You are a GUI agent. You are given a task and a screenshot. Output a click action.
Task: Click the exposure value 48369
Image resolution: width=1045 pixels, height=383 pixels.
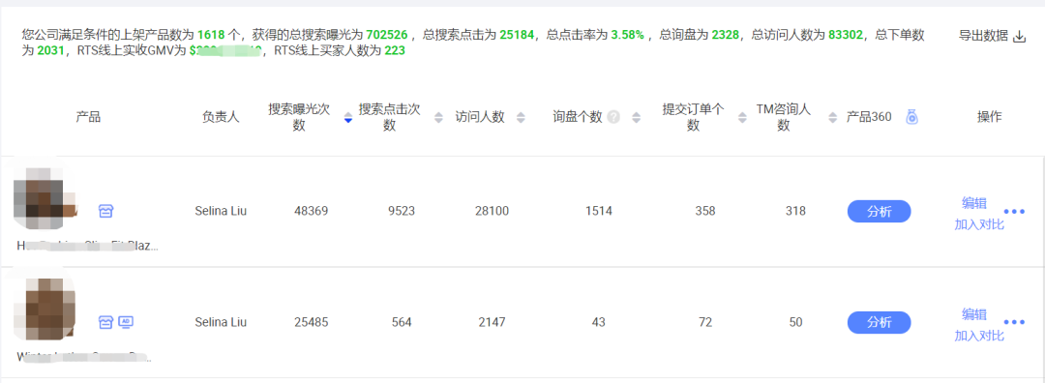pyautogui.click(x=312, y=211)
